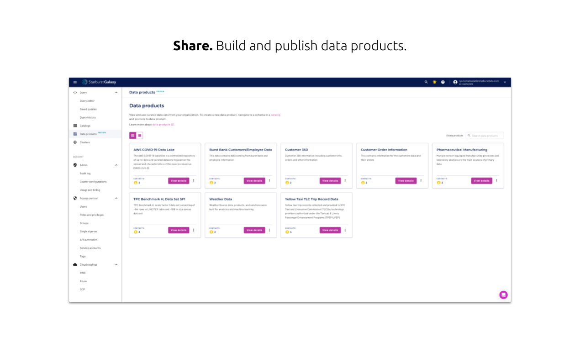The height and width of the screenshot is (347, 580).
Task: Open more options for TPC Benchmark H
Action: (x=194, y=230)
